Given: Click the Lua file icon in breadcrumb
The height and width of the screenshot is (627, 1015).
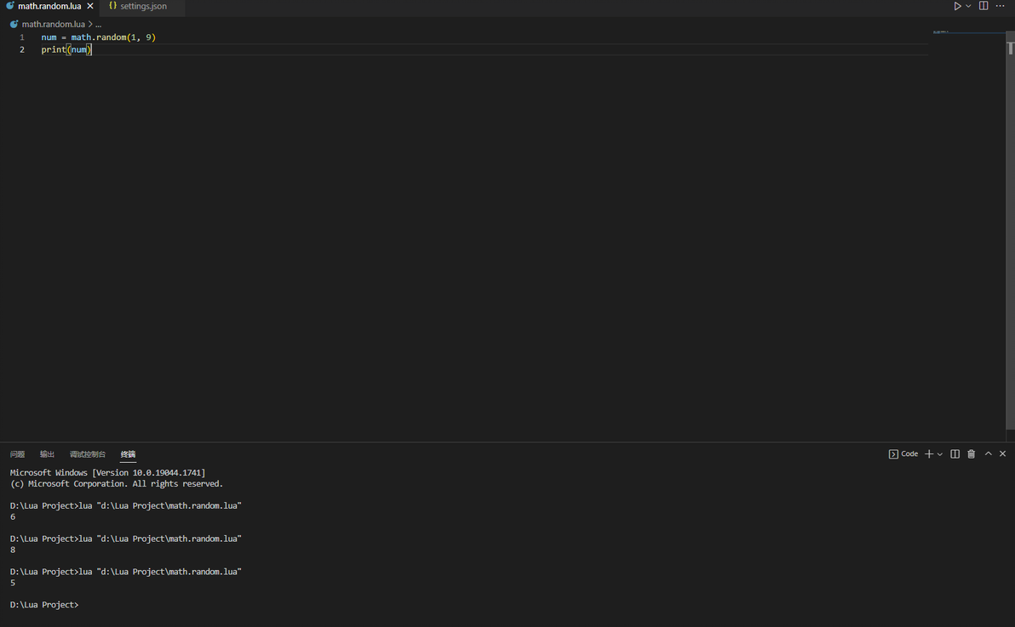Looking at the screenshot, I should pos(14,24).
